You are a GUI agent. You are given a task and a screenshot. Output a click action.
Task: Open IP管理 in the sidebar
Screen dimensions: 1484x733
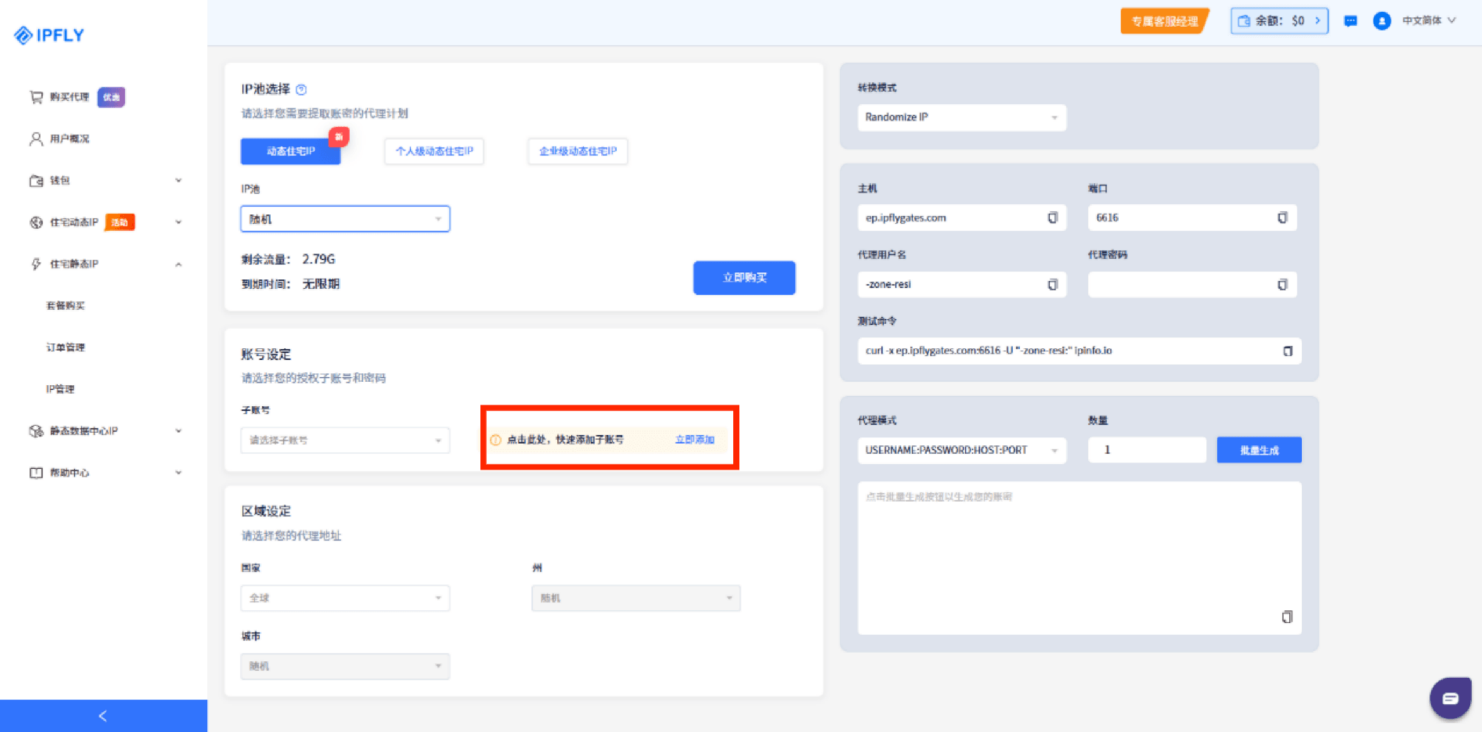[x=60, y=389]
